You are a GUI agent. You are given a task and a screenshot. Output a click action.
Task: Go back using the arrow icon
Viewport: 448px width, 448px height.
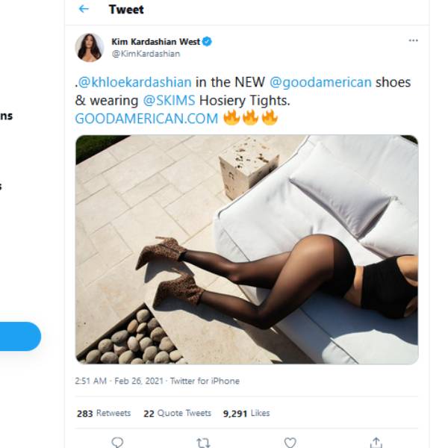(84, 9)
